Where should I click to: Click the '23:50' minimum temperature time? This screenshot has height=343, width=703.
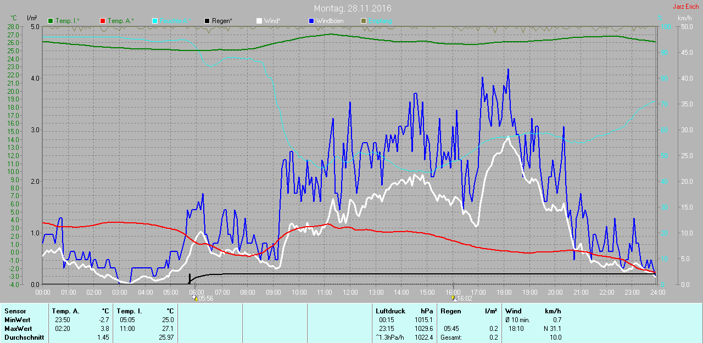coord(63,320)
